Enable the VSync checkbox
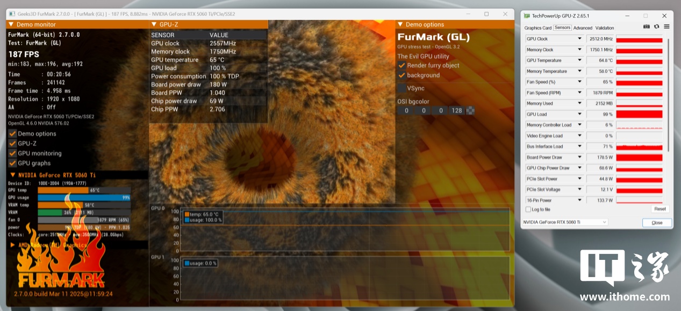Image resolution: width=681 pixels, height=311 pixels. click(402, 88)
